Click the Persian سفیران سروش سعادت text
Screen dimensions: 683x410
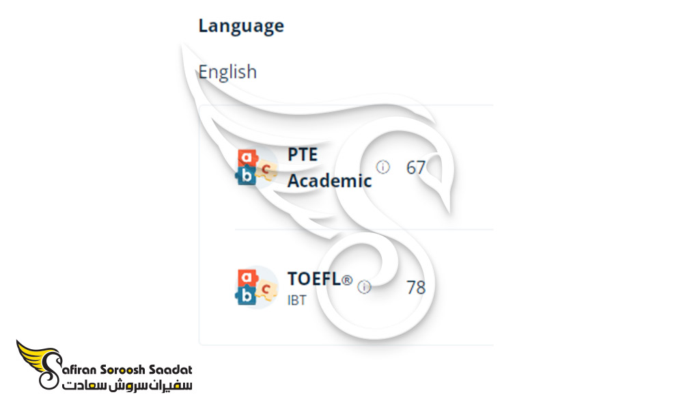pyautogui.click(x=127, y=385)
